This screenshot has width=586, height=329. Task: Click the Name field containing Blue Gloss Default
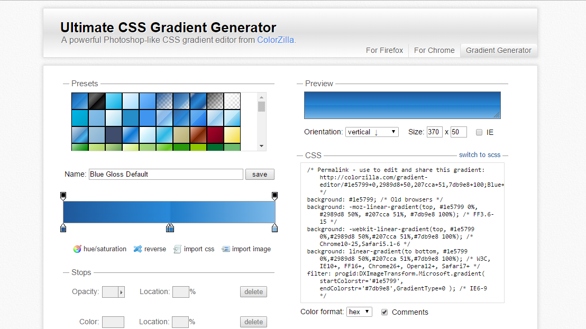pos(166,174)
